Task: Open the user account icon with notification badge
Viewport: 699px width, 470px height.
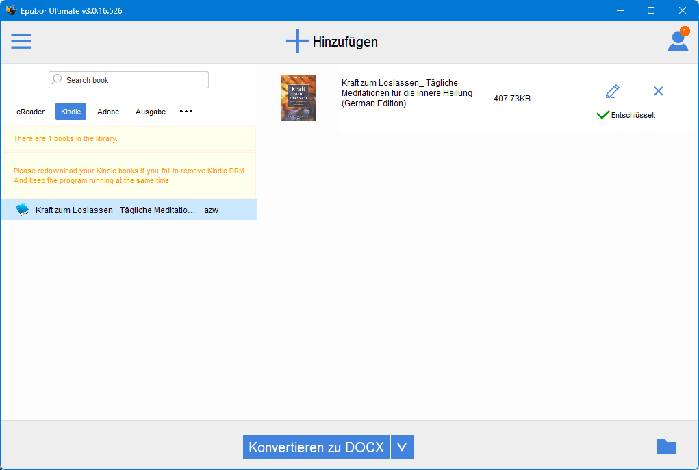Action: point(677,41)
